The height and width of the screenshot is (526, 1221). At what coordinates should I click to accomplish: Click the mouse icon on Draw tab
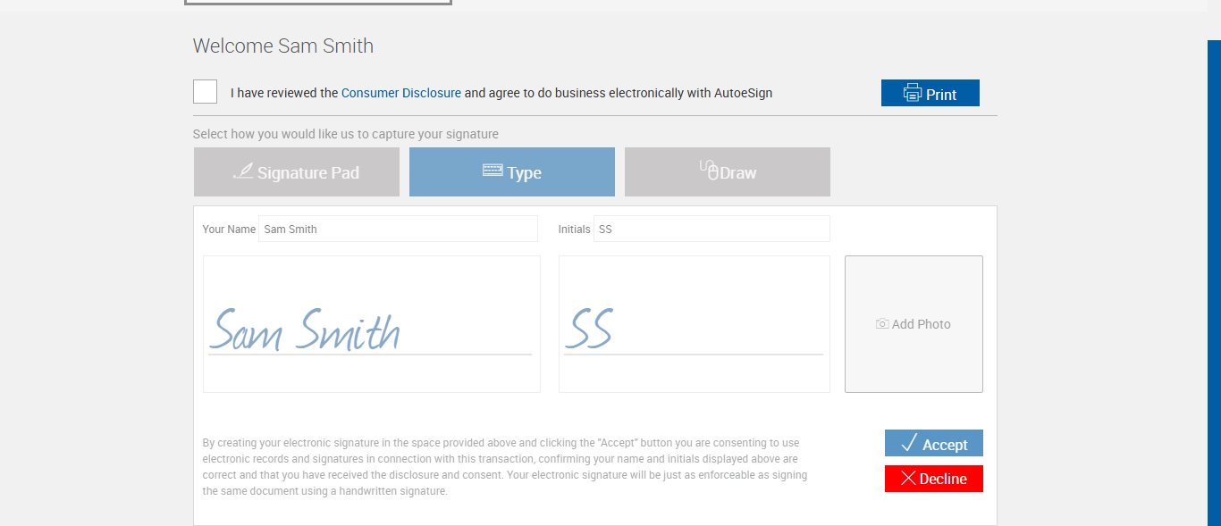click(x=709, y=170)
